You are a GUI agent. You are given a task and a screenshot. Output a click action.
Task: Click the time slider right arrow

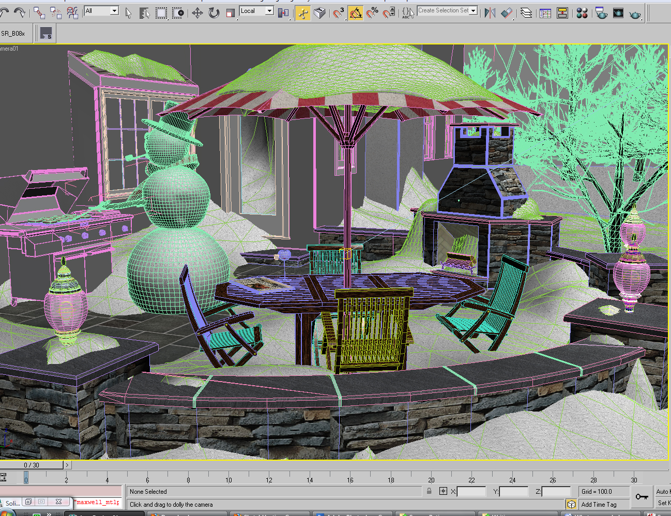[x=67, y=465]
